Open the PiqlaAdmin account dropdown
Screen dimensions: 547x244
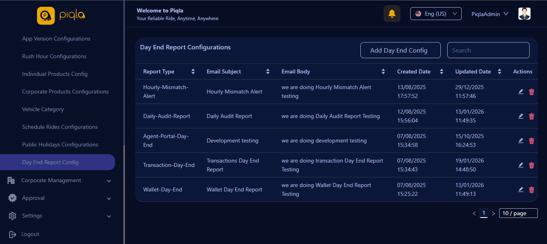click(490, 14)
